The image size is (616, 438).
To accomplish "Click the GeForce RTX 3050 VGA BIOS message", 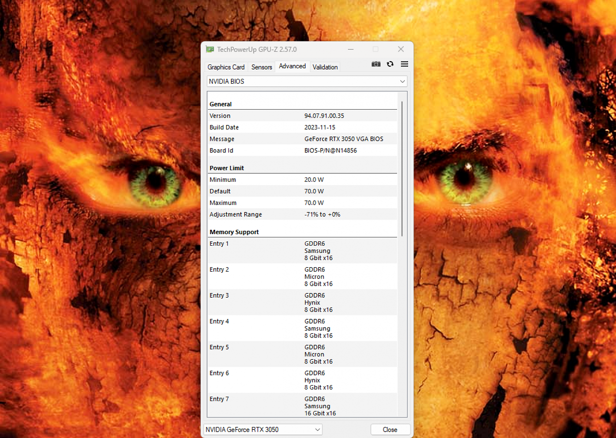I will 344,139.
